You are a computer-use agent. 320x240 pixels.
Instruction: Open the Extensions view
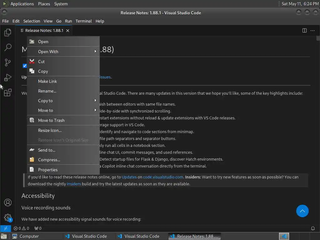point(8,92)
